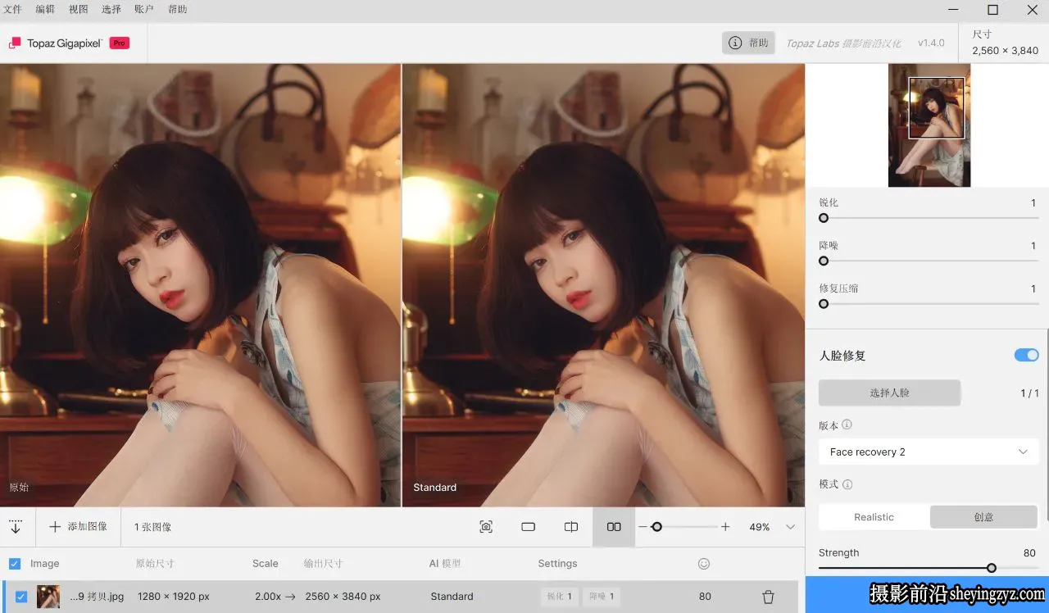
Task: Click the Pro badge
Action: [x=120, y=43]
